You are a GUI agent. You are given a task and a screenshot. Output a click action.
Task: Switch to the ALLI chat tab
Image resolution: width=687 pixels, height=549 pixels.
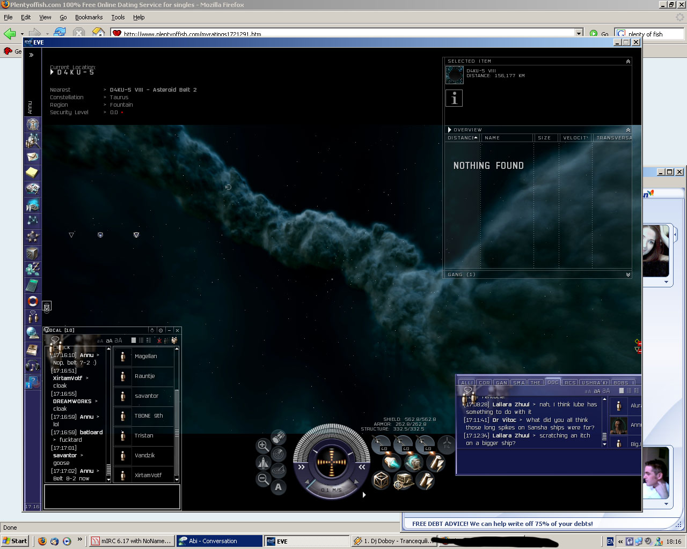(x=467, y=382)
